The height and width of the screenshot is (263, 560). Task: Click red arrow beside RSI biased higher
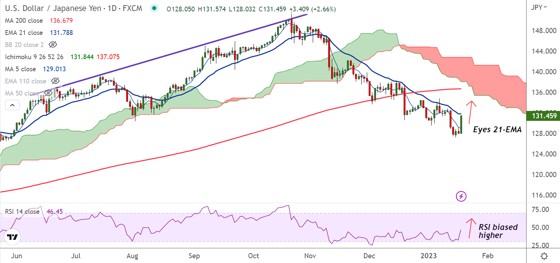click(470, 228)
